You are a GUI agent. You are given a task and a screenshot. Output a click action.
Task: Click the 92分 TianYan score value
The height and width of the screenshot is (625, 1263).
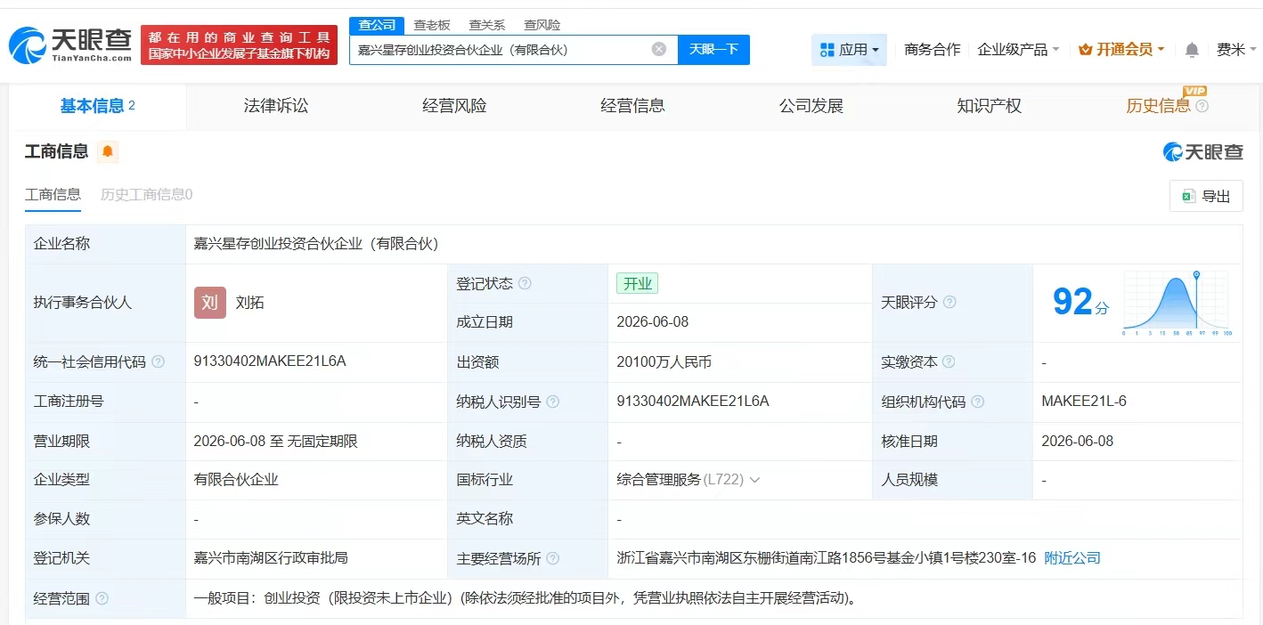1081,303
